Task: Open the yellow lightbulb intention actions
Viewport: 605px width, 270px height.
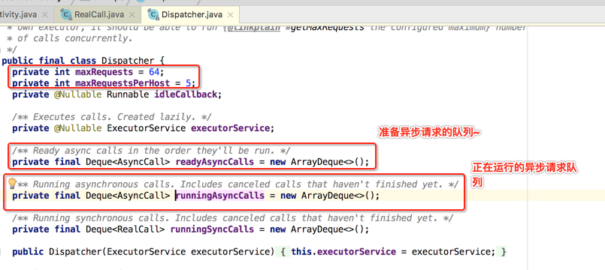Action: (x=12, y=183)
